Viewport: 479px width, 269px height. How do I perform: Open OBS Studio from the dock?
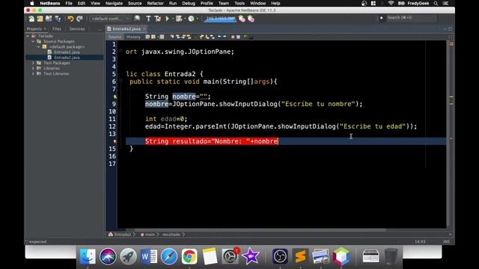coord(280,256)
